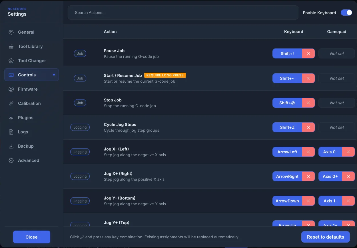
Task: Click the REQUIRE LONG PRESS badge
Action: coord(165,75)
